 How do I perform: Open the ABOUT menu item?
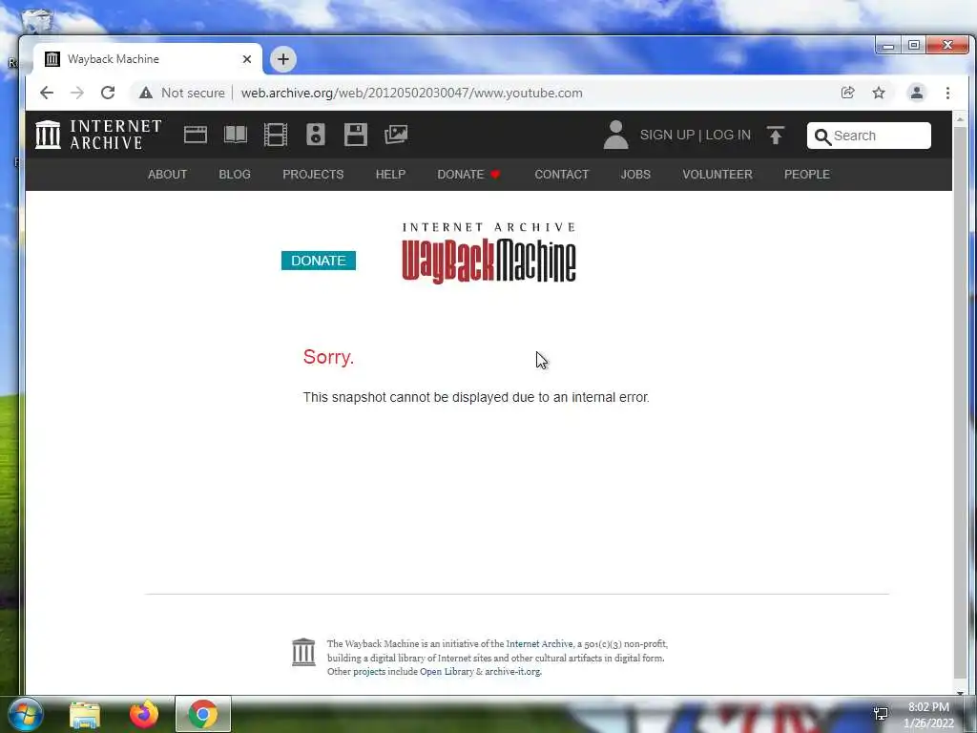click(167, 175)
